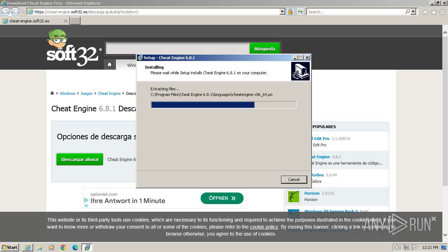This screenshot has width=448, height=252.
Task: Click the Setup installer taskbar icon
Action: tap(87, 247)
